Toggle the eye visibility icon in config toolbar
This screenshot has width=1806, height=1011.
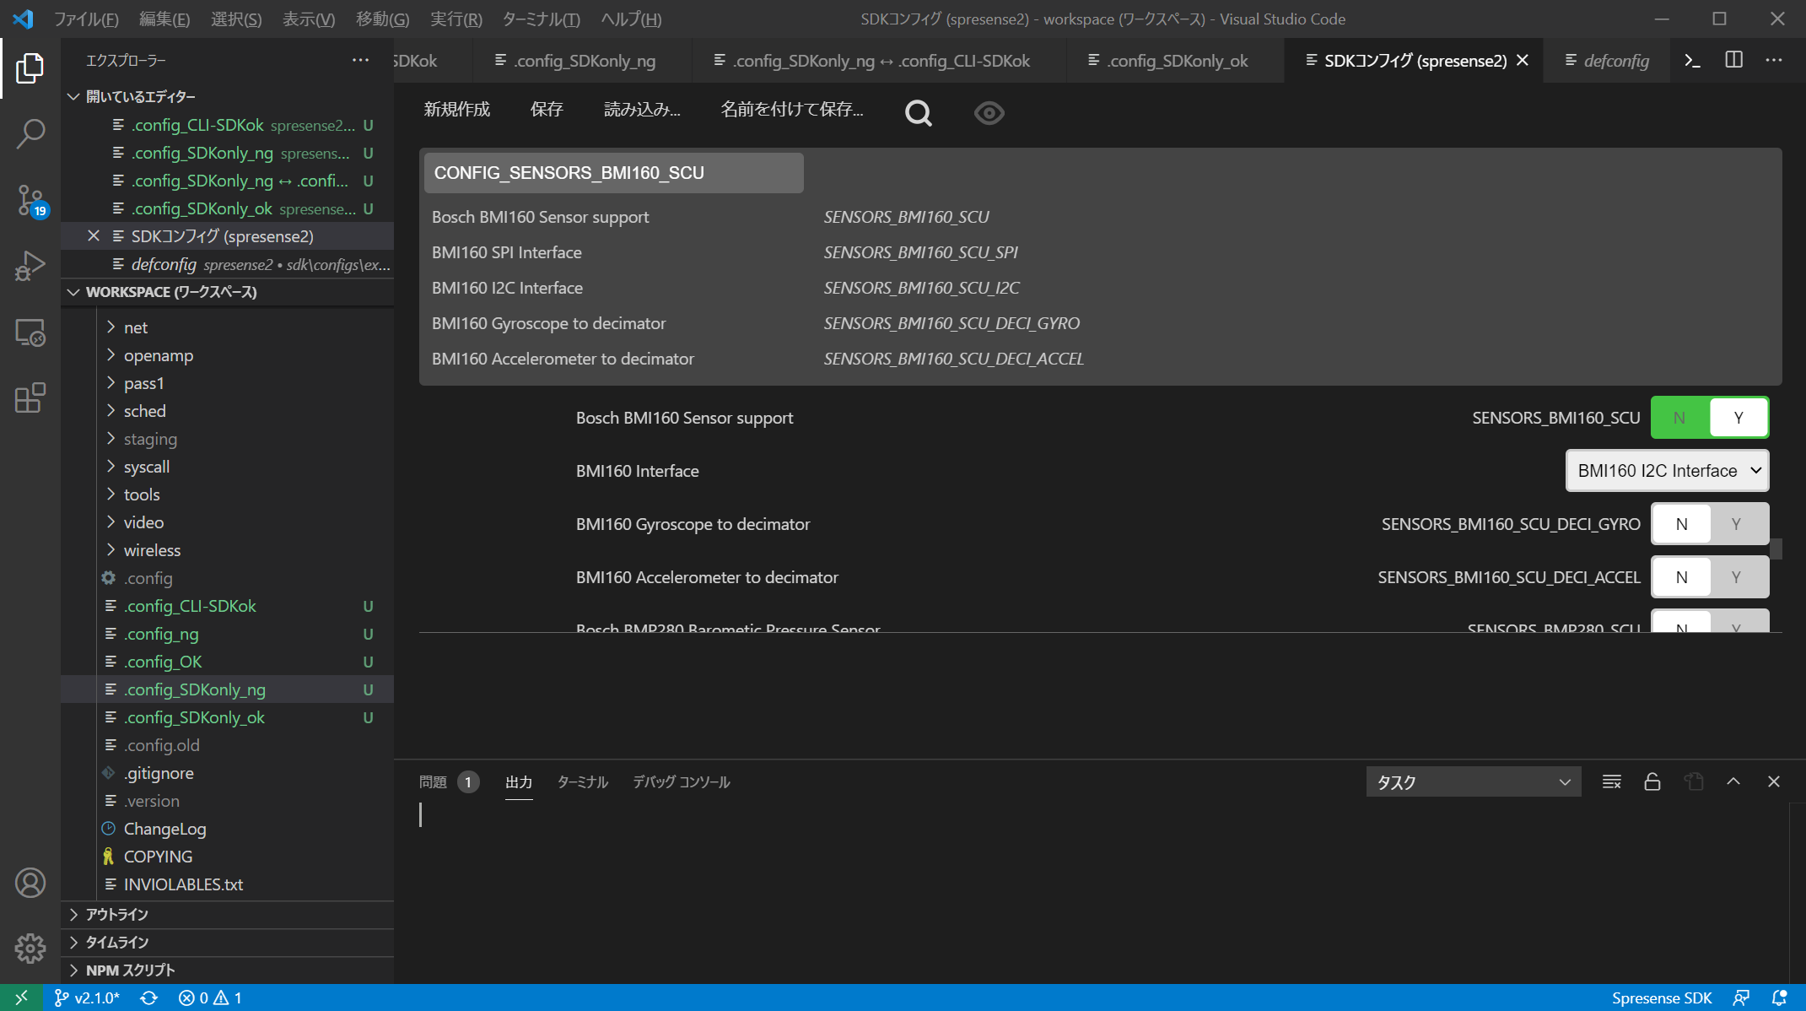(989, 112)
